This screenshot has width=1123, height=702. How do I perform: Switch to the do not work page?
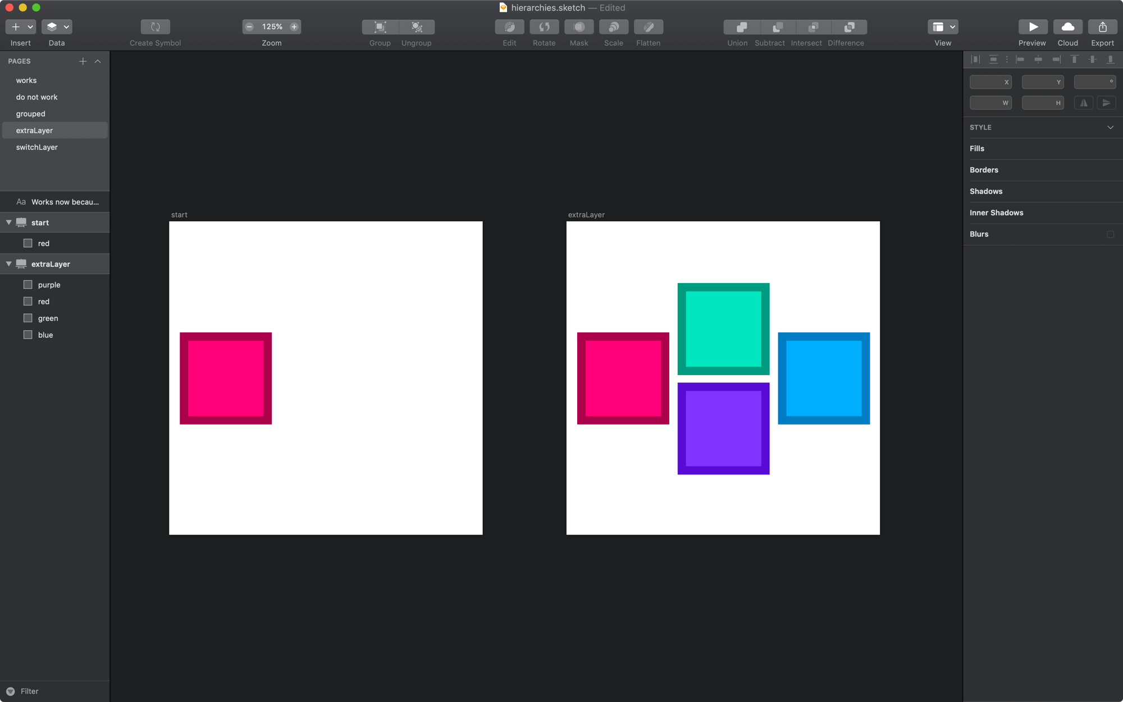pos(54,97)
